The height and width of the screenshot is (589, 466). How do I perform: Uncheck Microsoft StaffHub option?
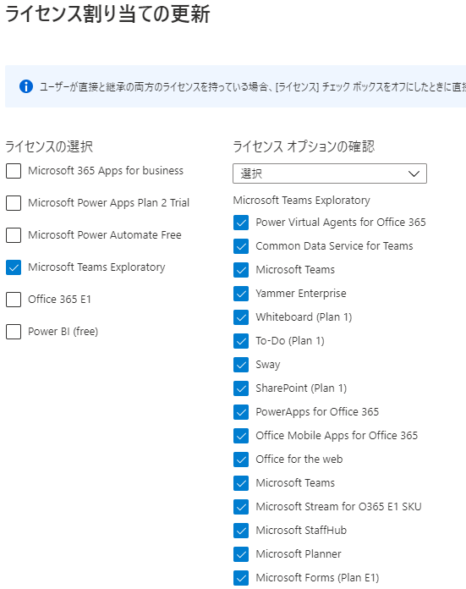241,530
